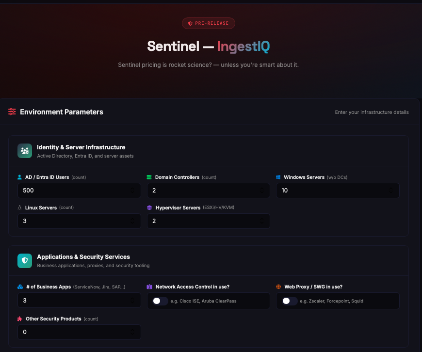Click the Identity & Server Infrastructure icon
Screen dimensions: 422x352
point(25,151)
